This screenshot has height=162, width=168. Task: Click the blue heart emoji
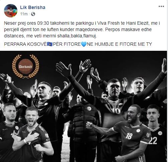click(84, 44)
